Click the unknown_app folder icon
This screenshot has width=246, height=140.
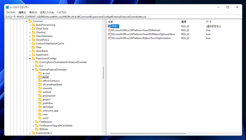click(40, 111)
